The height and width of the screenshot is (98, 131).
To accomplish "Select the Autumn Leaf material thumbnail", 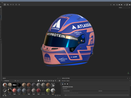I will [5, 85].
